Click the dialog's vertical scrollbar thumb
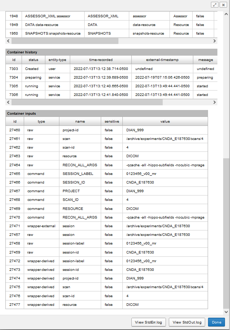The width and height of the screenshot is (230, 330). (226, 233)
